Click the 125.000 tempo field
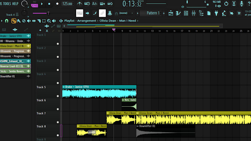This screenshot has height=141, width=251. point(67,4)
